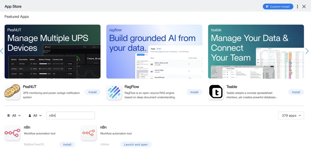Screen dimensions: 311x160
Task: Launch and open the installed n8n
Action: point(135,145)
